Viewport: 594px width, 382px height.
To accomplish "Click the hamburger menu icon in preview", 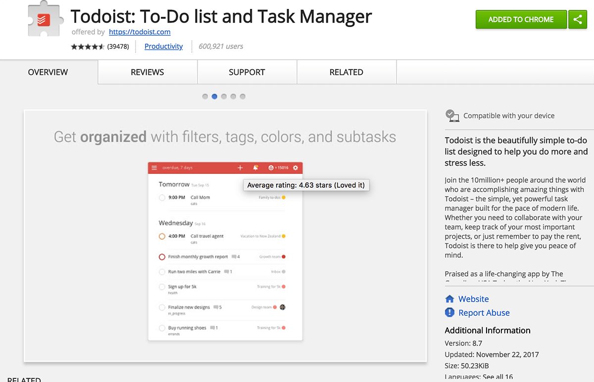I will click(x=154, y=168).
